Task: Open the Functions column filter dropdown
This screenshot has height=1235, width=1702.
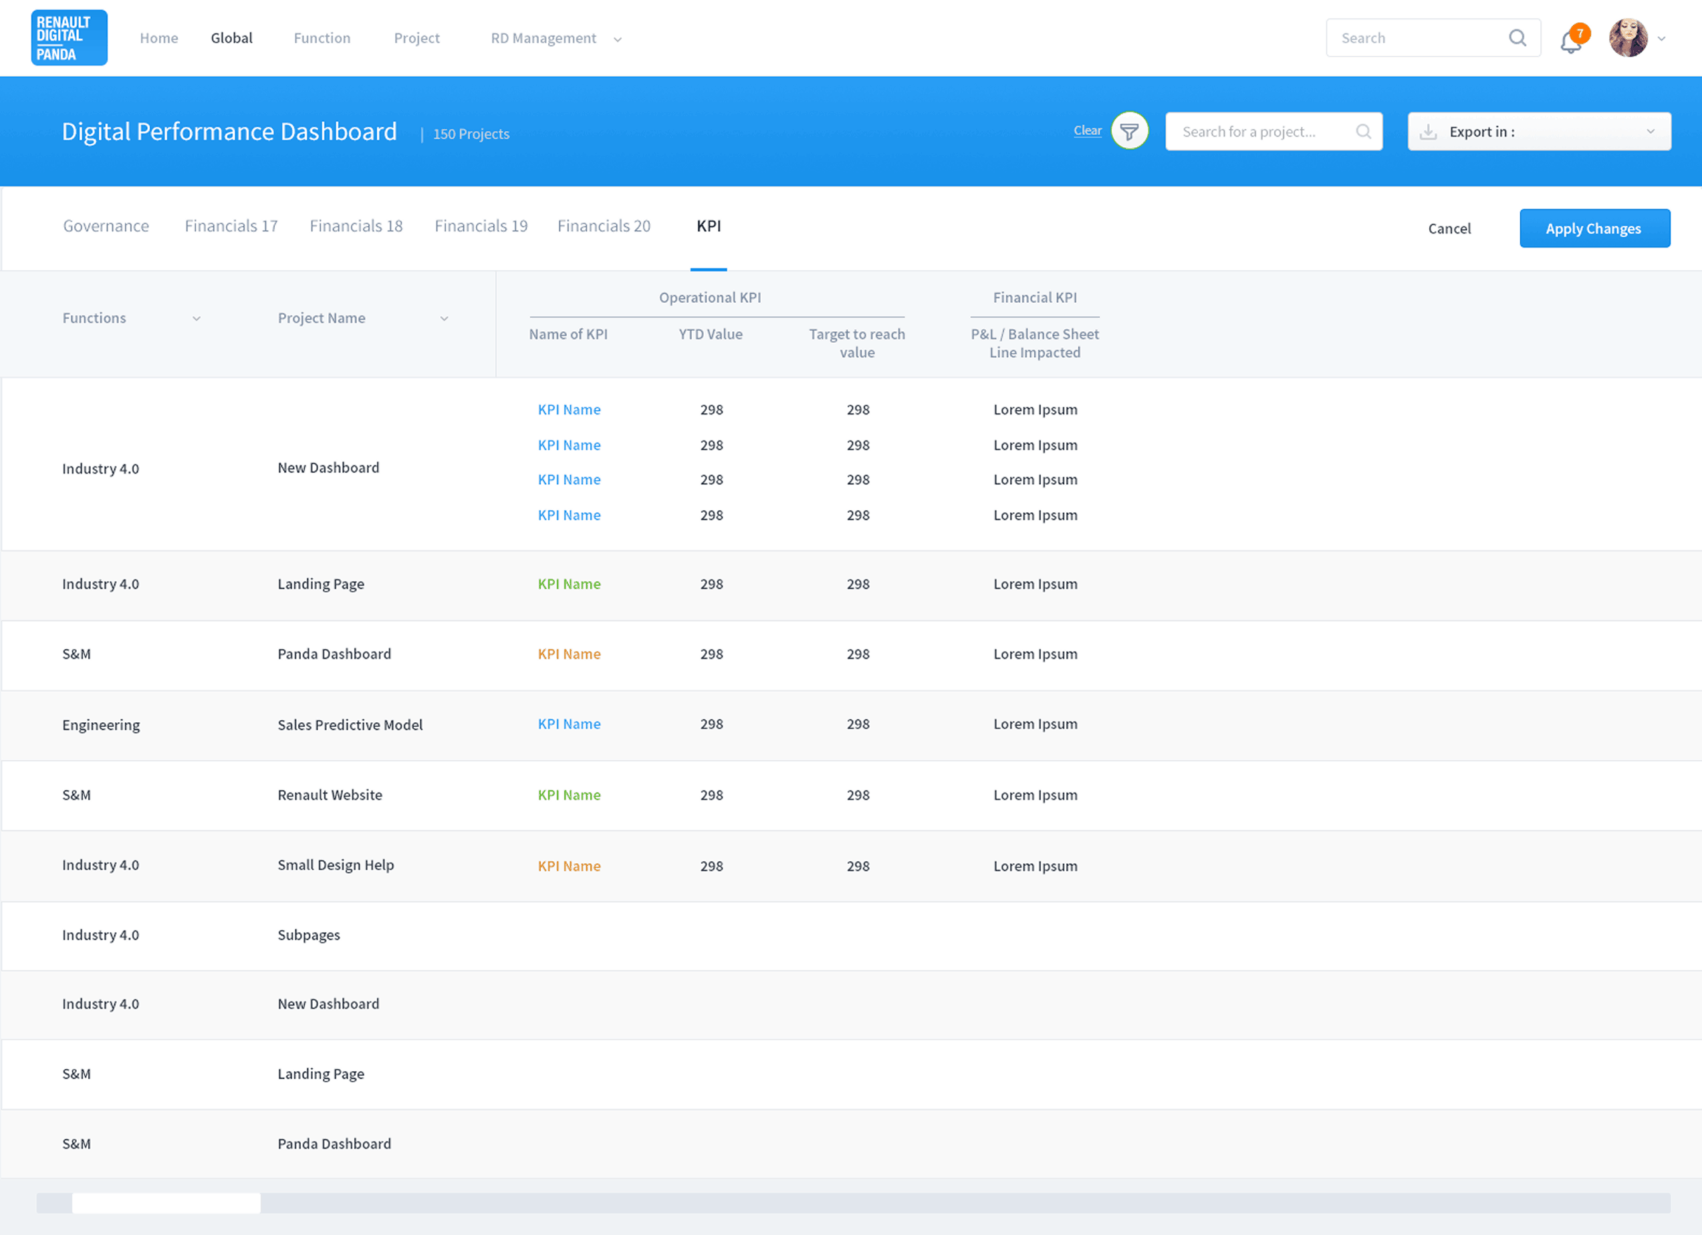Action: tap(197, 318)
